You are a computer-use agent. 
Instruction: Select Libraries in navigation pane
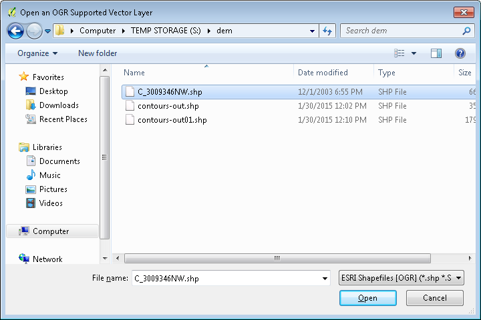(47, 147)
